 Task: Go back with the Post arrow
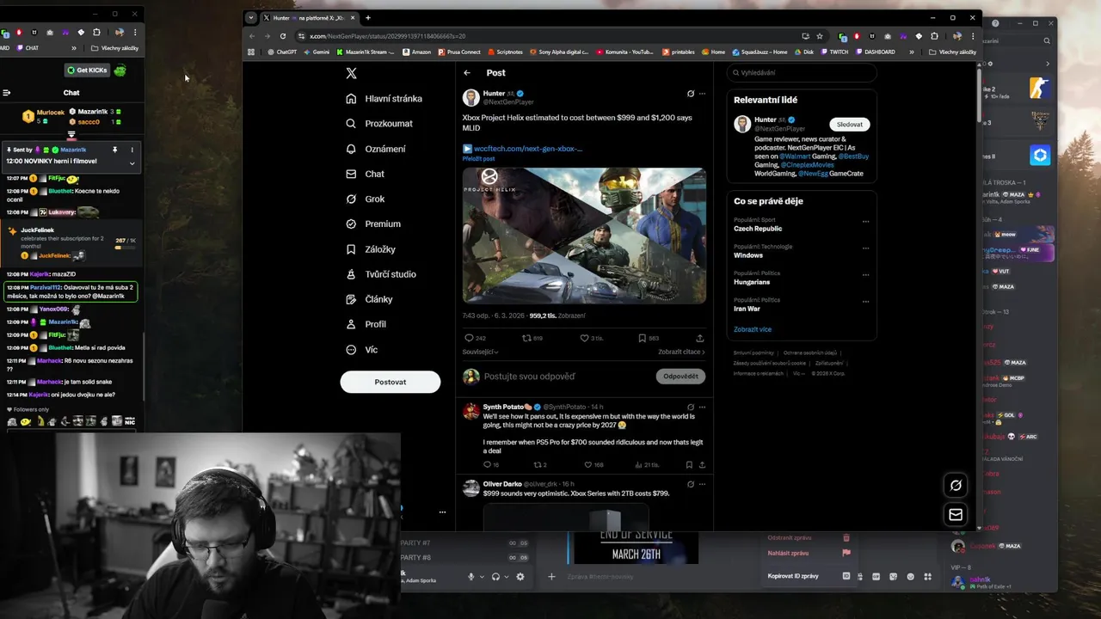point(467,73)
